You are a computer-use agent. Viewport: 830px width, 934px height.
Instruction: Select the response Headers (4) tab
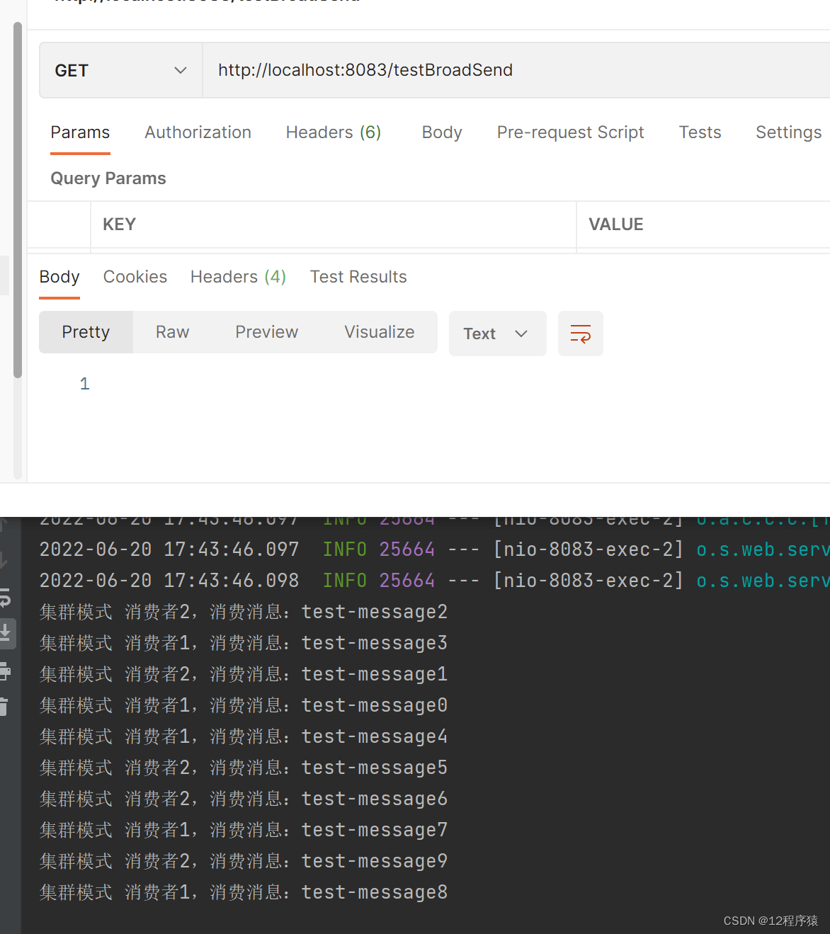(238, 277)
